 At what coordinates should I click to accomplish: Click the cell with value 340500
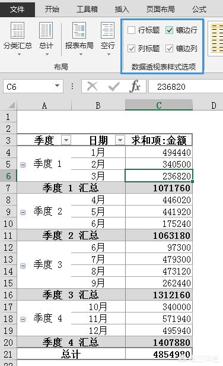(x=159, y=164)
